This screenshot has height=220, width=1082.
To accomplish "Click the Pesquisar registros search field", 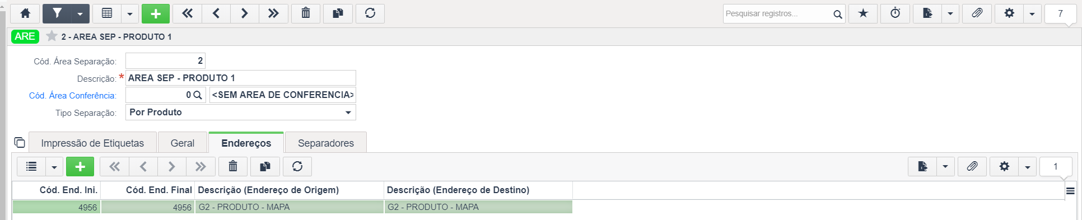I will coord(778,13).
